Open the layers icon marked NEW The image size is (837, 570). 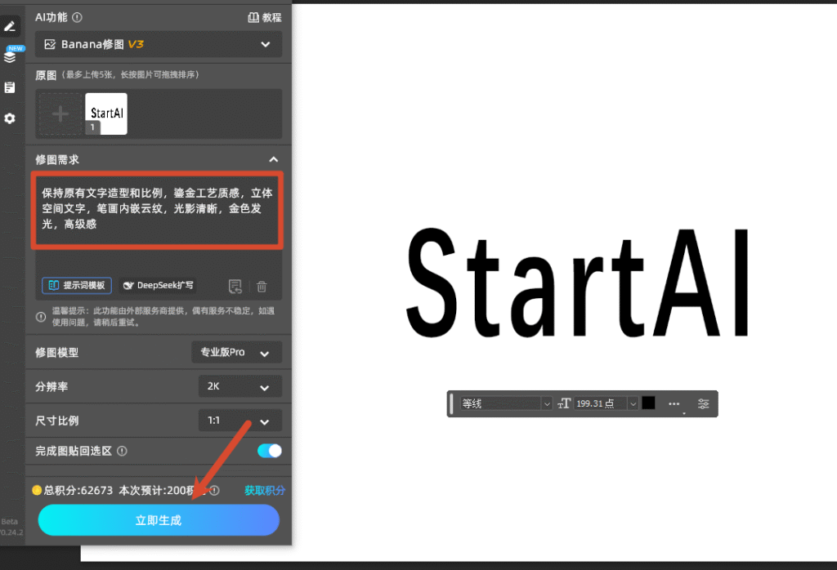pyautogui.click(x=10, y=56)
